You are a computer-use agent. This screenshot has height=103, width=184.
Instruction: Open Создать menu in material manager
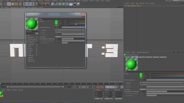tap(3, 90)
